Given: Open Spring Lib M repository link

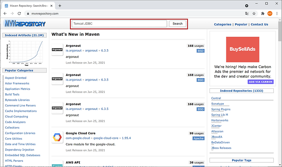Looking at the screenshot, I should click(220, 115).
